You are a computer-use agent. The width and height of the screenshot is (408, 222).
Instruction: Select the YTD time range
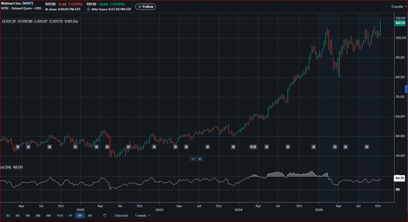(59, 215)
